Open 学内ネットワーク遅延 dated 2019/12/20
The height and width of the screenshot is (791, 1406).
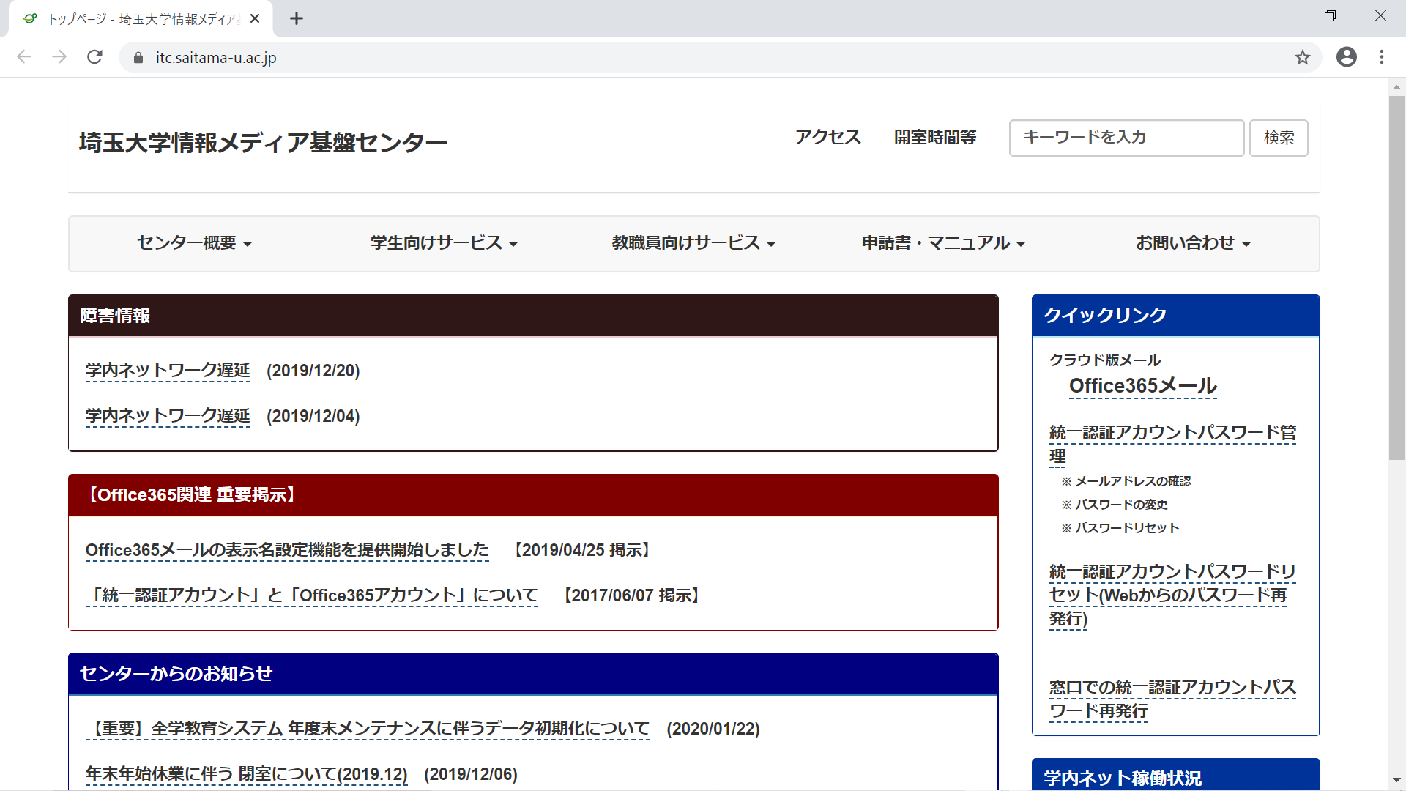tap(168, 371)
